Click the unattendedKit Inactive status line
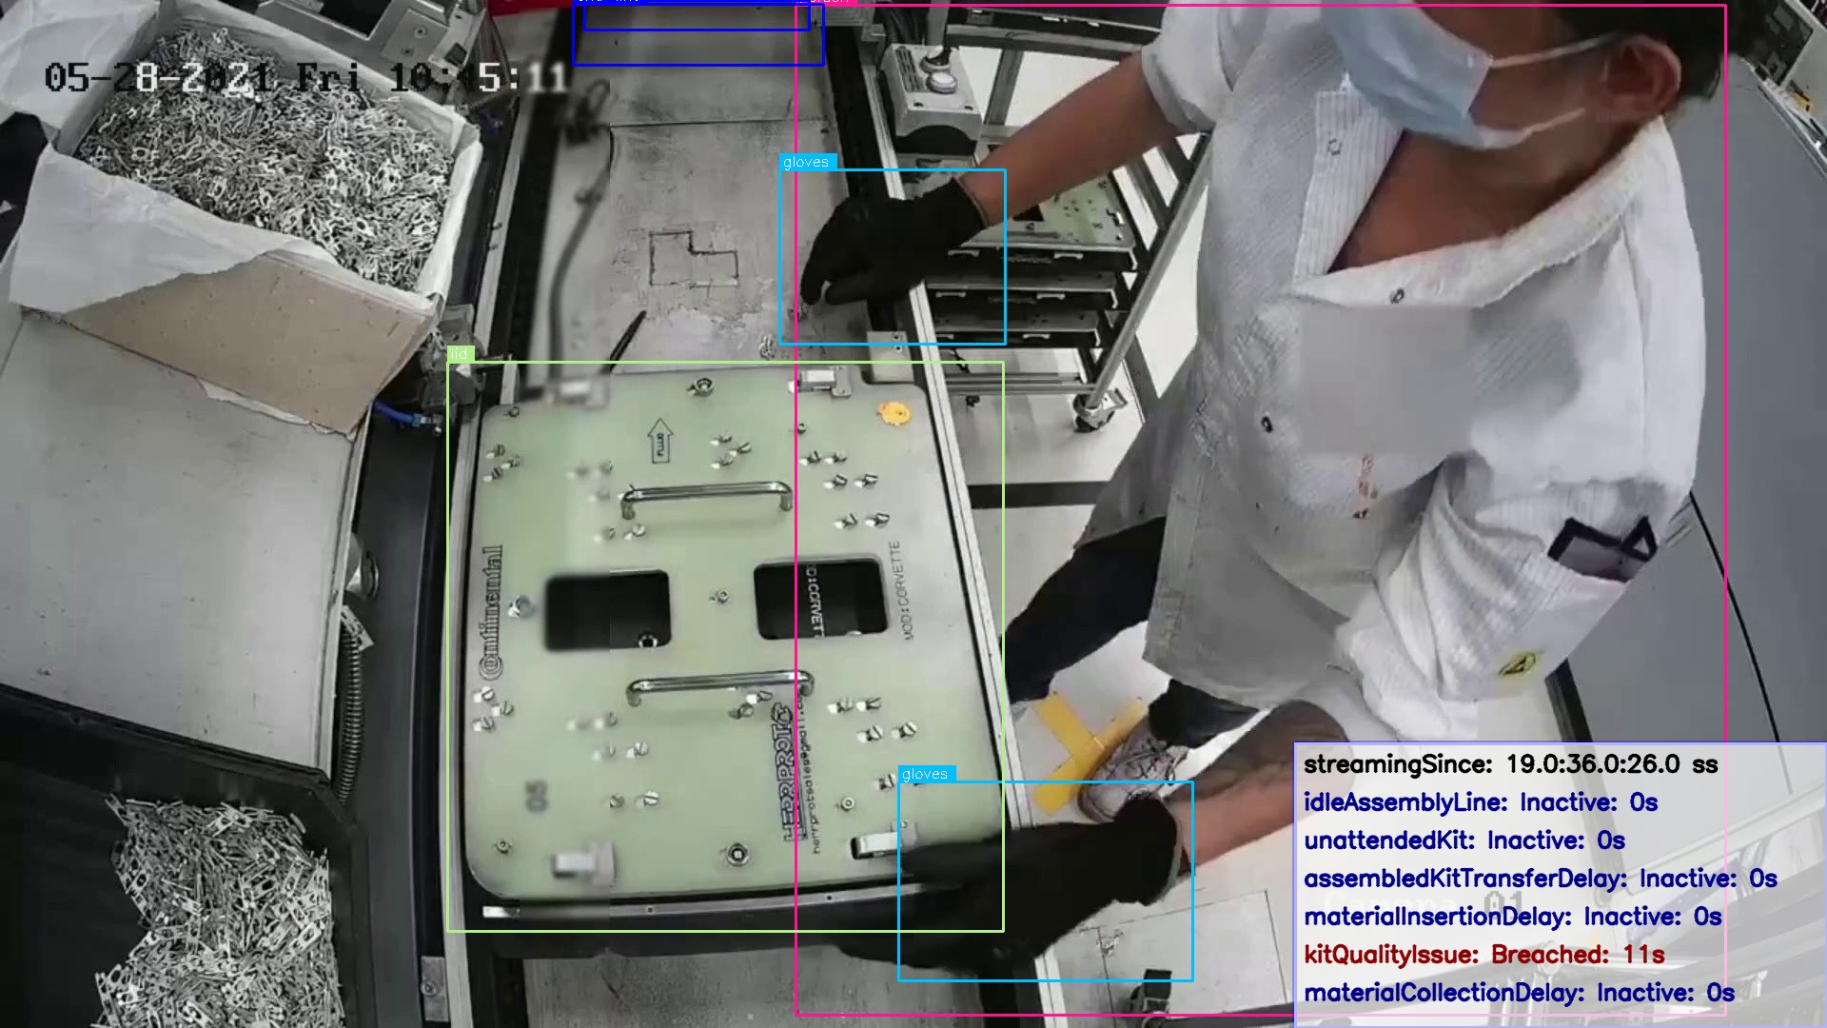The width and height of the screenshot is (1827, 1028). click(1464, 840)
